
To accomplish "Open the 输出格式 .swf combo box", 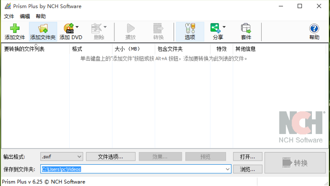I will pos(61,157).
